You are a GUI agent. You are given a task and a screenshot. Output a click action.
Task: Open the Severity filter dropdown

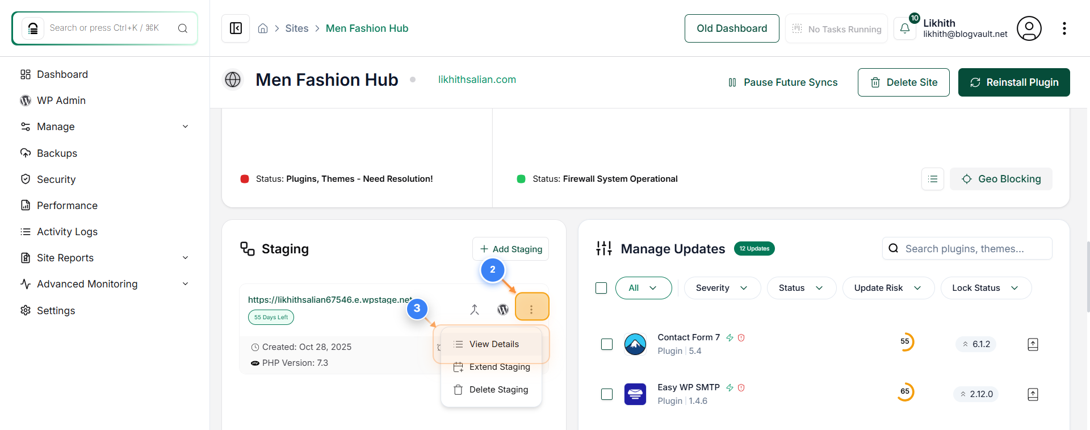point(722,288)
